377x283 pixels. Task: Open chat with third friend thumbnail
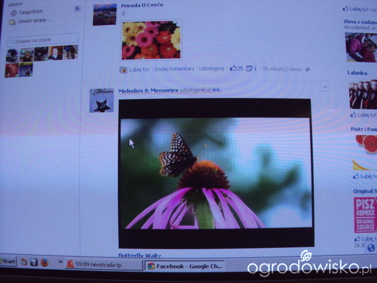click(x=41, y=54)
